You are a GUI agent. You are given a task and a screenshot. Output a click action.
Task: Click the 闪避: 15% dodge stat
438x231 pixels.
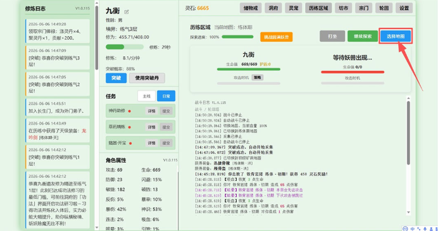tap(152, 180)
